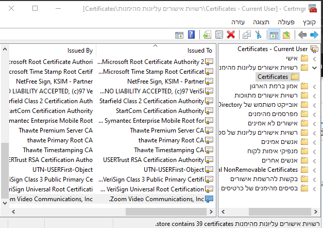Screen dimensions: 323x228
Task: Click root icon beside Certificates - Current User
Action: 314,49
